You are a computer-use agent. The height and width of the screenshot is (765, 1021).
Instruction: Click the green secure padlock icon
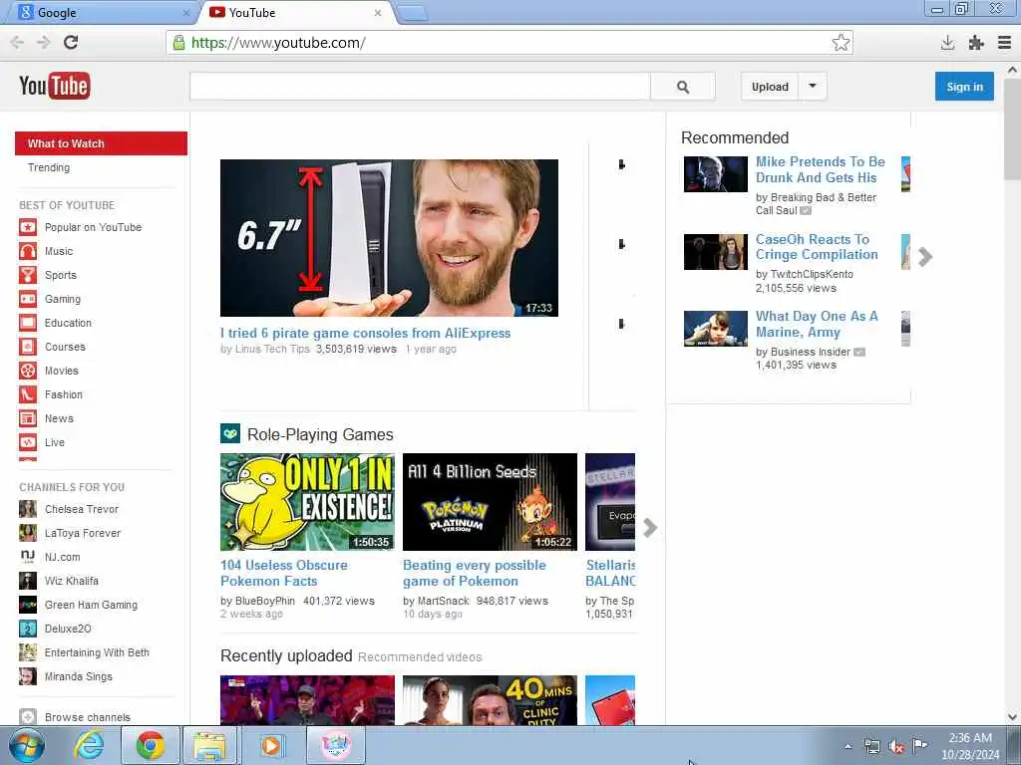[178, 43]
